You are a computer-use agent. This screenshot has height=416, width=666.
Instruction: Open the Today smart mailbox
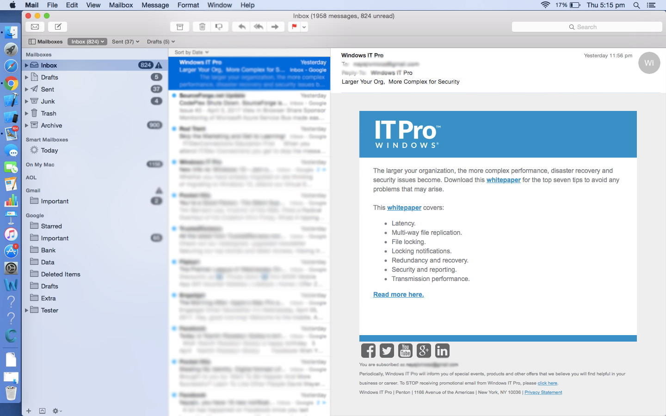click(x=94, y=150)
